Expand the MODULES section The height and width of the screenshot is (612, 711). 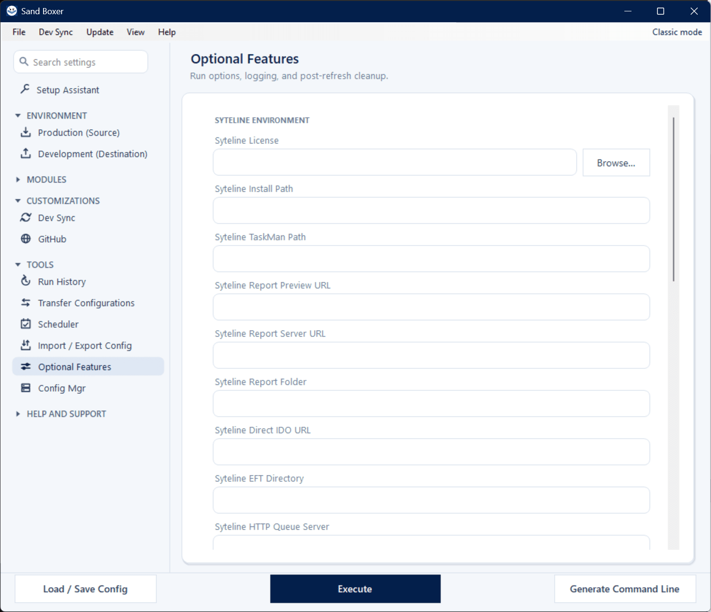tap(18, 179)
